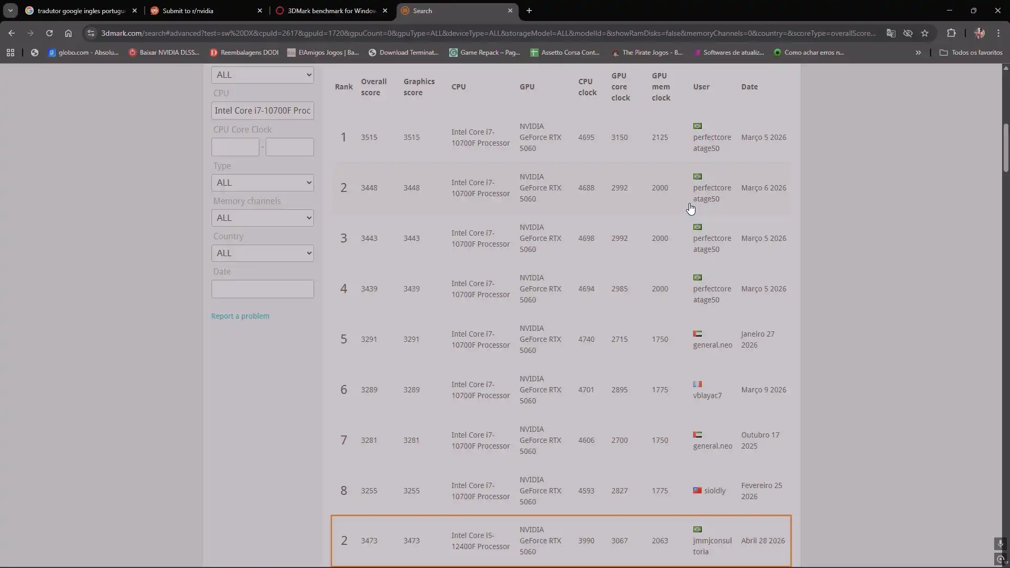Open the Google Translate icon in address bar
The width and height of the screenshot is (1010, 568).
(891, 33)
